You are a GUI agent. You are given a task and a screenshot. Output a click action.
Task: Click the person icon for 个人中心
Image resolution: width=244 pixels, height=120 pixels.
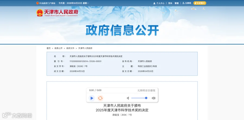point(154,3)
